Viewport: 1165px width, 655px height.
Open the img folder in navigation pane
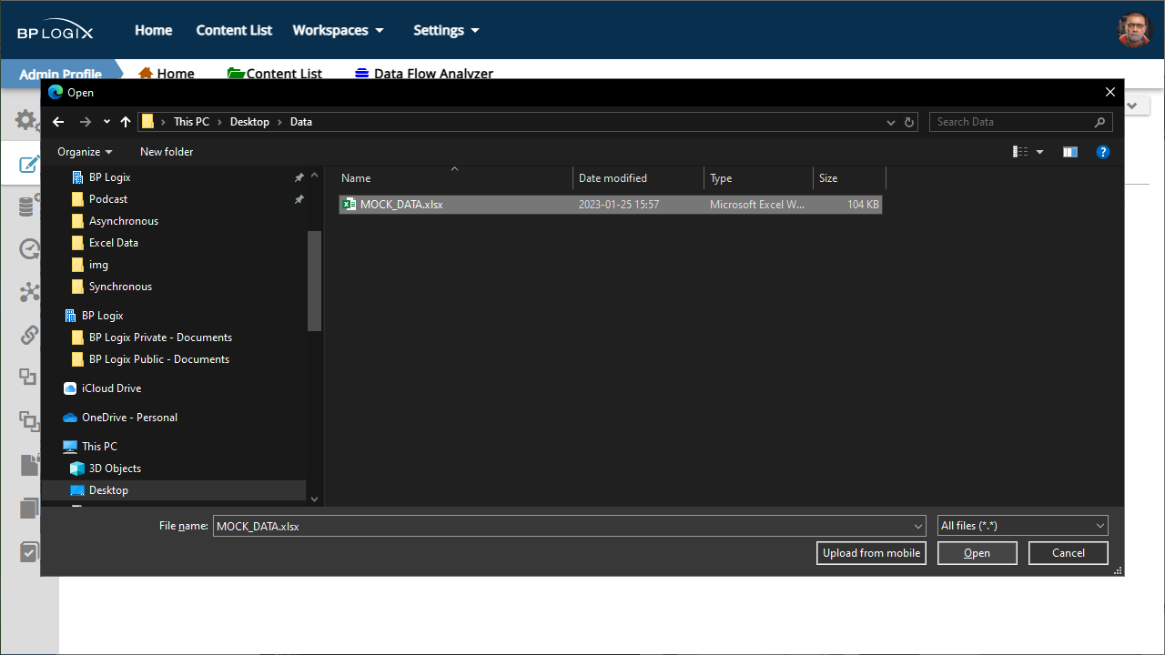click(98, 265)
